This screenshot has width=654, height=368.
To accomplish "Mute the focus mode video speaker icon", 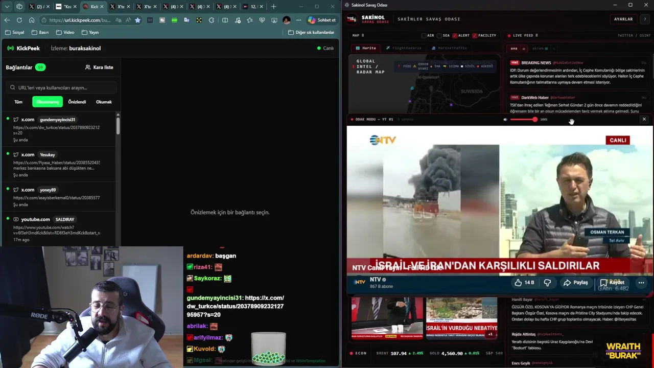I will (x=505, y=119).
